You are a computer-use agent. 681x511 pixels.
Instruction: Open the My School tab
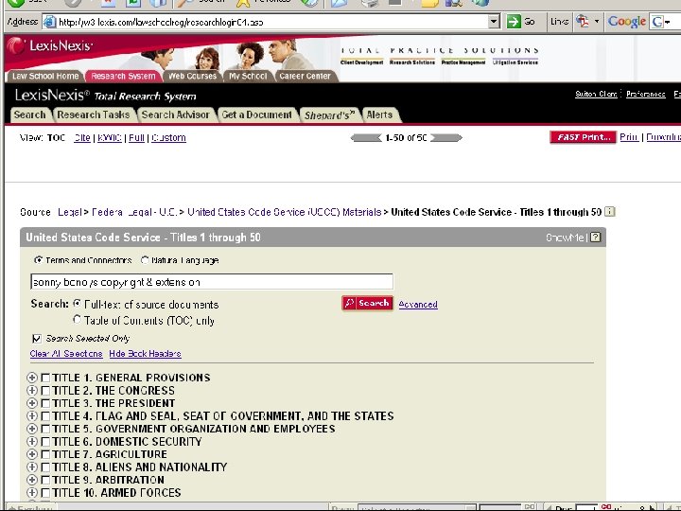click(x=248, y=76)
